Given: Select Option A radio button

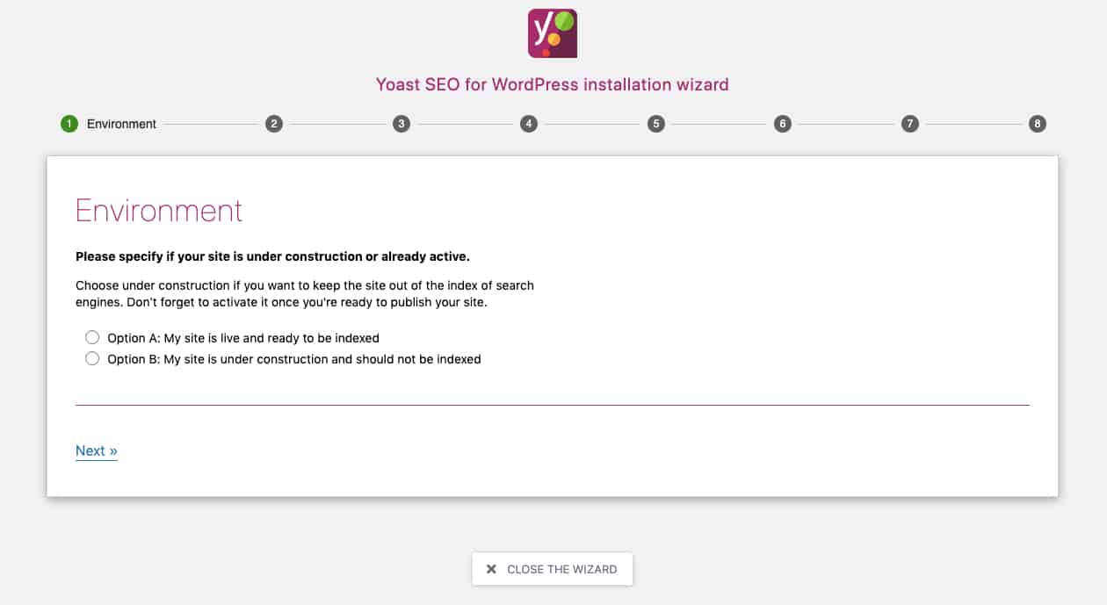Looking at the screenshot, I should point(92,337).
